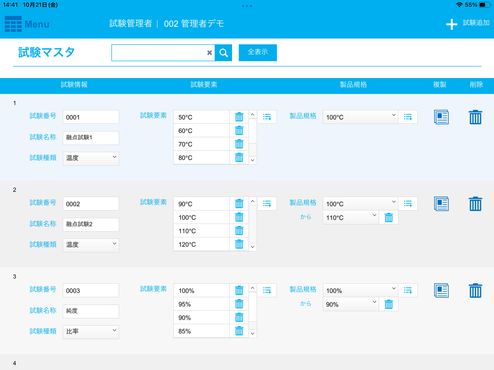
Task: Add test element to test 0001
Action: [267, 117]
